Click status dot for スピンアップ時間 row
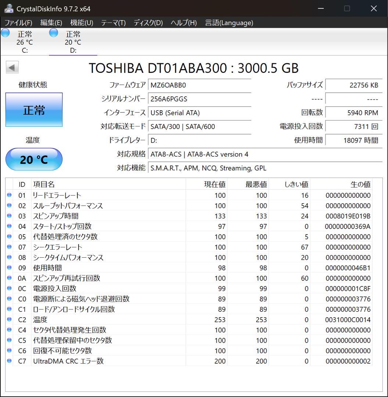The width and height of the screenshot is (388, 397). click(9, 216)
